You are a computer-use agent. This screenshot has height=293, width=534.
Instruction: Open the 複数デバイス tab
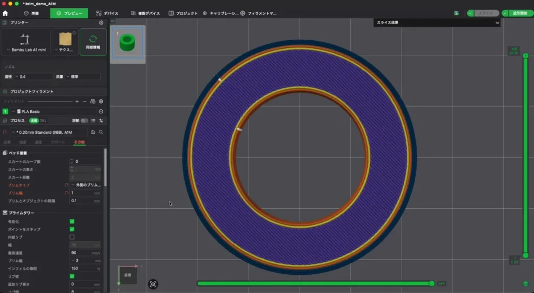[145, 13]
